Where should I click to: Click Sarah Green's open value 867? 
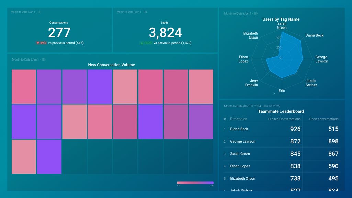click(x=333, y=154)
